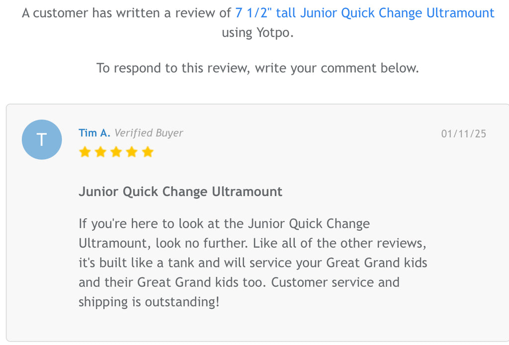
Task: Click the "using Yotpo." text
Action: click(257, 33)
